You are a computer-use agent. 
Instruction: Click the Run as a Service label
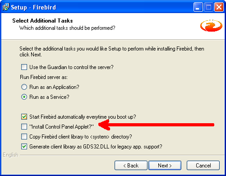49,97
